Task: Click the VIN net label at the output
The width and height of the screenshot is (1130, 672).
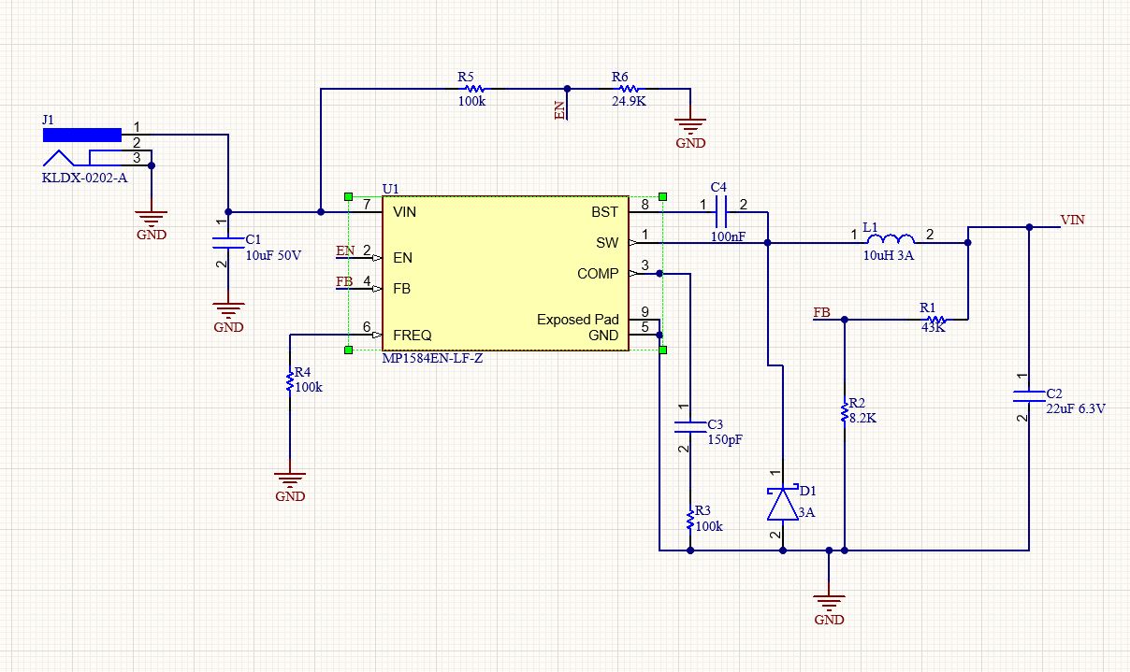Action: (1074, 220)
